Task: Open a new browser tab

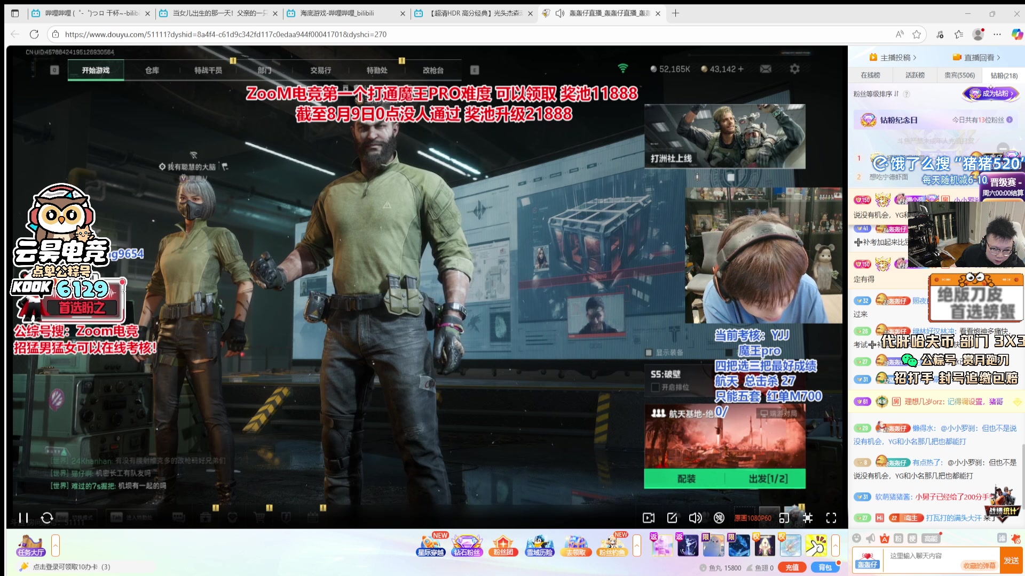Action: 675,13
